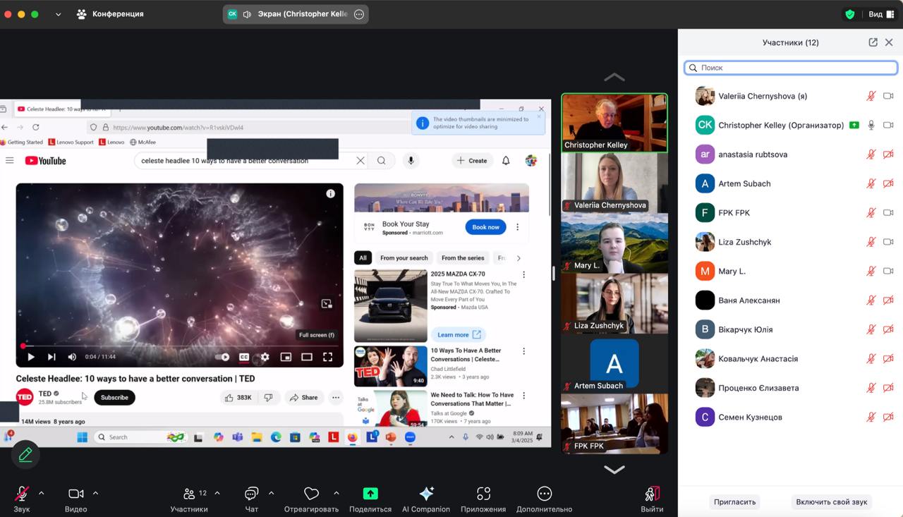Toggle mute with the video player volume icon
The height and width of the screenshot is (517, 903).
(x=71, y=357)
